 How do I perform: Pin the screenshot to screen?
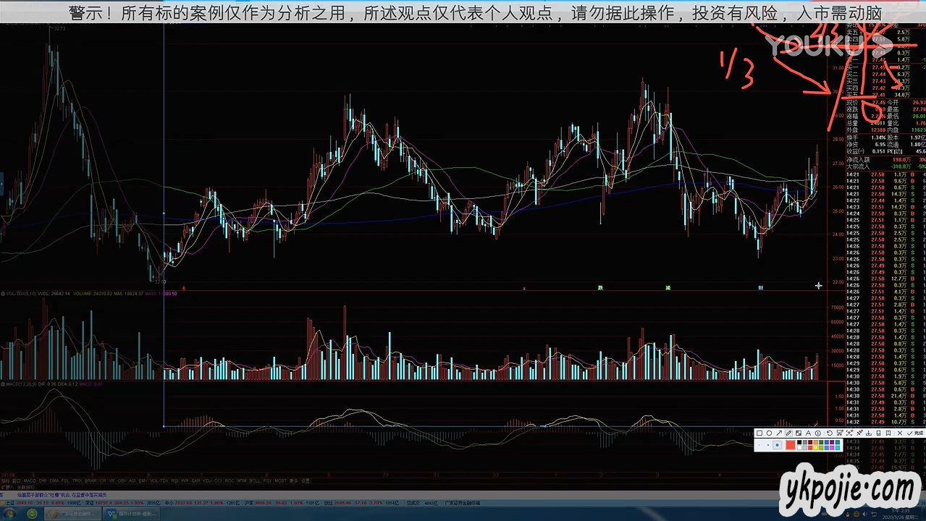(x=859, y=433)
